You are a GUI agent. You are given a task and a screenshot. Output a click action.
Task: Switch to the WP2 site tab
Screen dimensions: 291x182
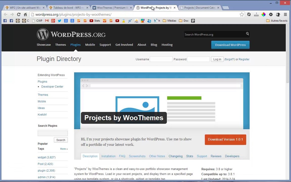pos(25,8)
